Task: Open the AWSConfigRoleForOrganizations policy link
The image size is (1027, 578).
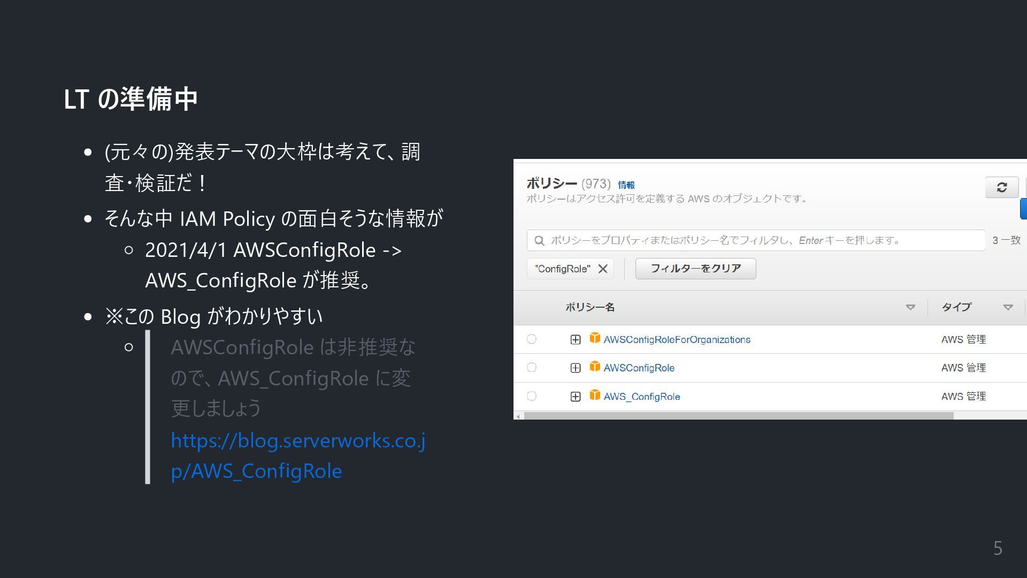Action: [x=677, y=339]
